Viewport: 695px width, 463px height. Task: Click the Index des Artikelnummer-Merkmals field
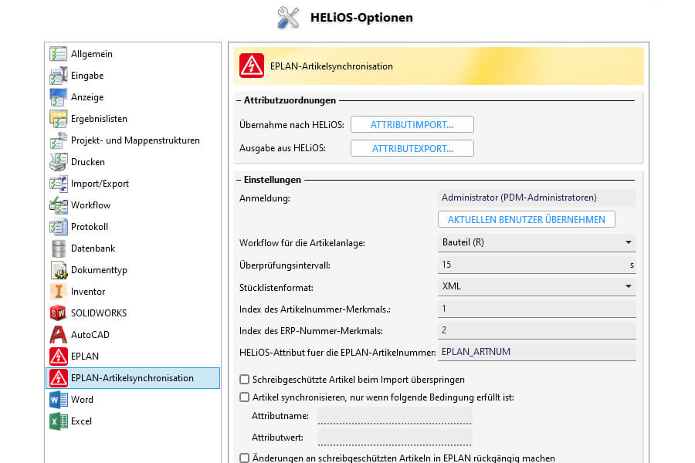pos(537,309)
